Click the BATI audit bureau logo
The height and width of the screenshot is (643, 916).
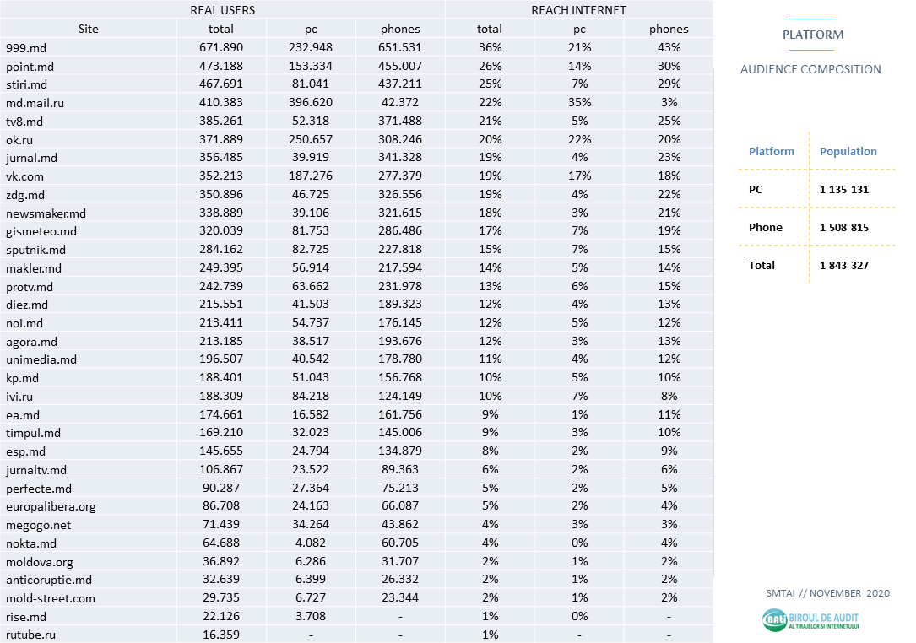pos(810,621)
